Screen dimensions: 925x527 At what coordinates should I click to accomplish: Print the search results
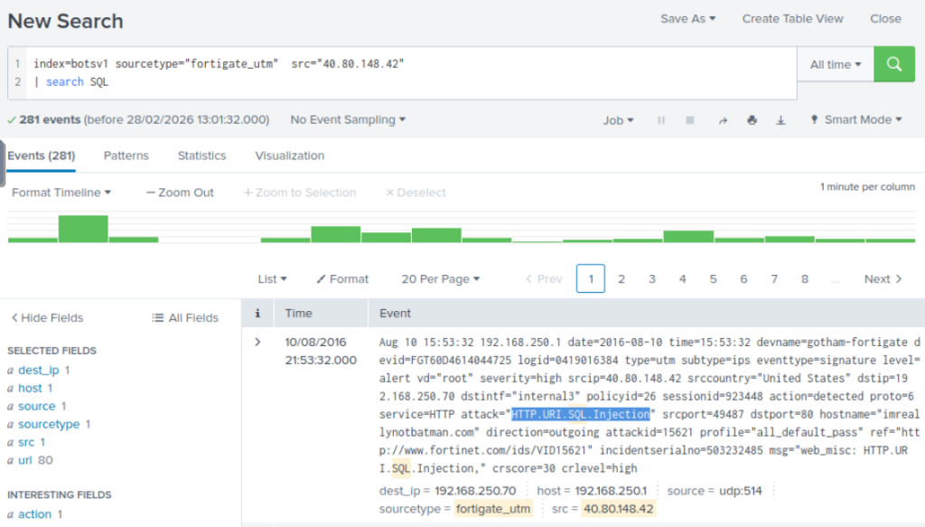pos(752,120)
